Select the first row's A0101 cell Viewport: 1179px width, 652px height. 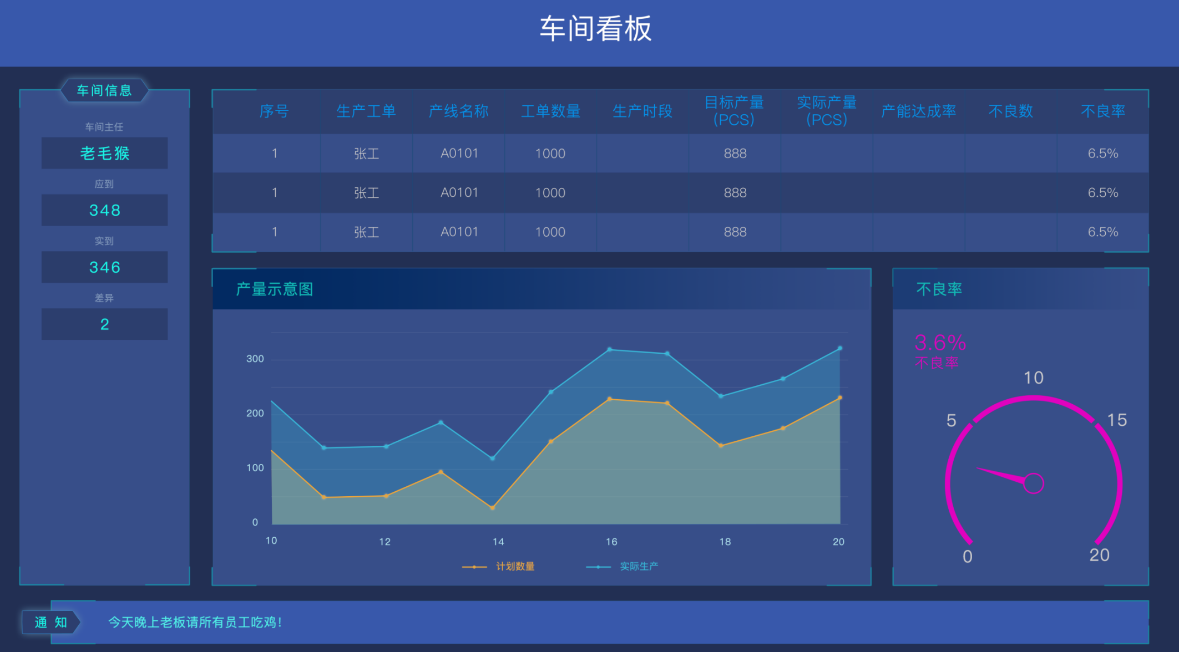click(x=459, y=153)
